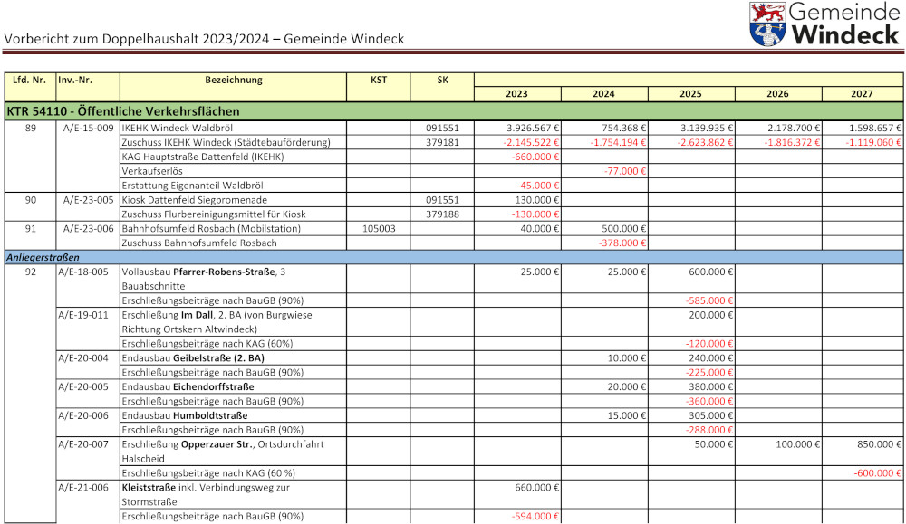Image resolution: width=906 pixels, height=524 pixels.
Task: Click inventory number 'A/E-19-011'
Action: tap(83, 315)
